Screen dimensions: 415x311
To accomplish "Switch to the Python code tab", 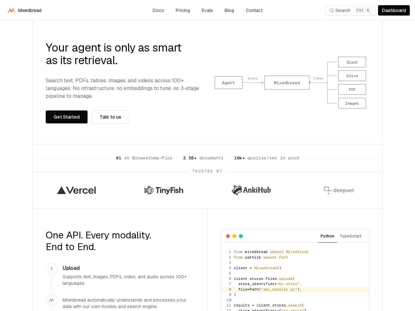I will [x=327, y=236].
